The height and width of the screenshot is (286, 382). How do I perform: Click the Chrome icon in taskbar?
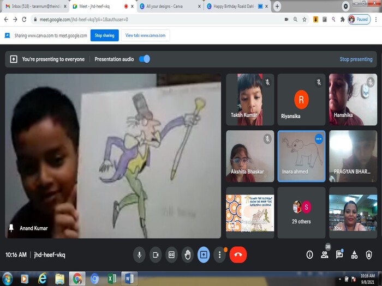pyautogui.click(x=77, y=279)
